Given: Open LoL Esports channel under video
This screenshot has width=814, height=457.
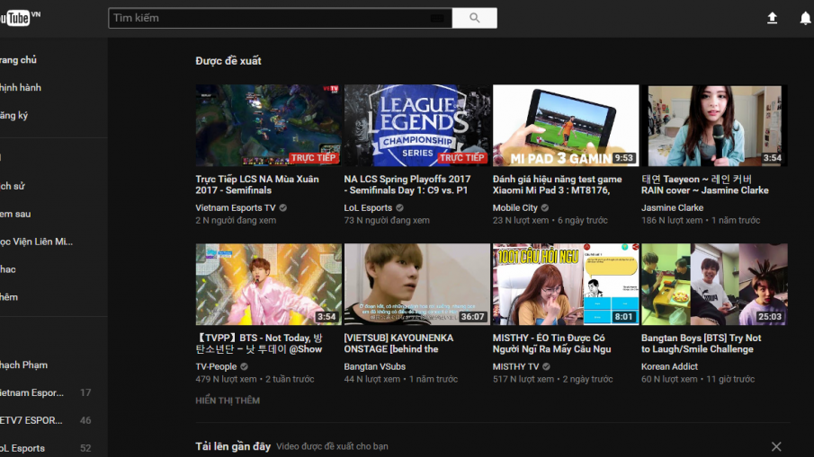Looking at the screenshot, I should pos(368,207).
